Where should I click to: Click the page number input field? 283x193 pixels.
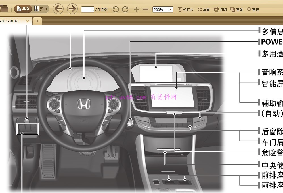point(88,10)
